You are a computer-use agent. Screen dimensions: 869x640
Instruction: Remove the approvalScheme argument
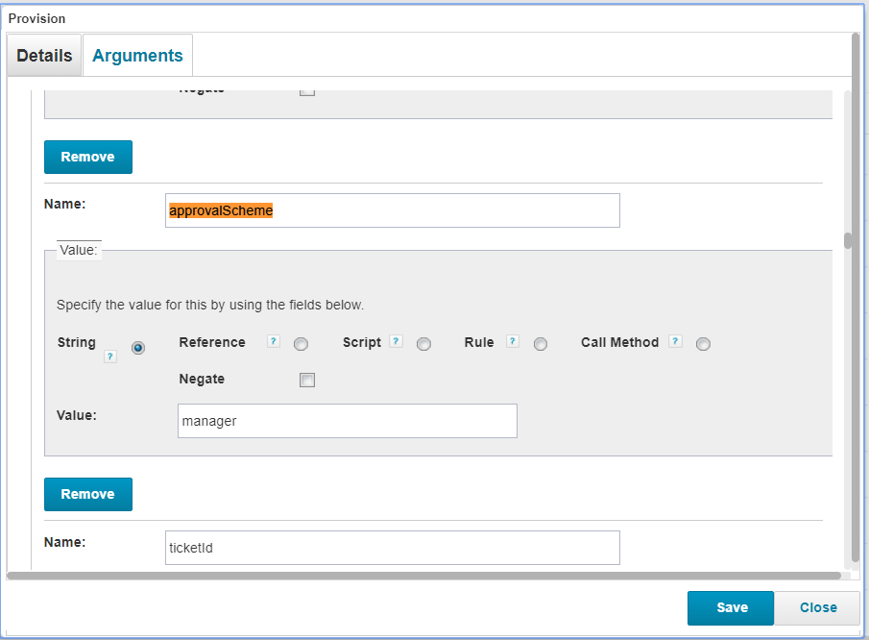(x=87, y=157)
